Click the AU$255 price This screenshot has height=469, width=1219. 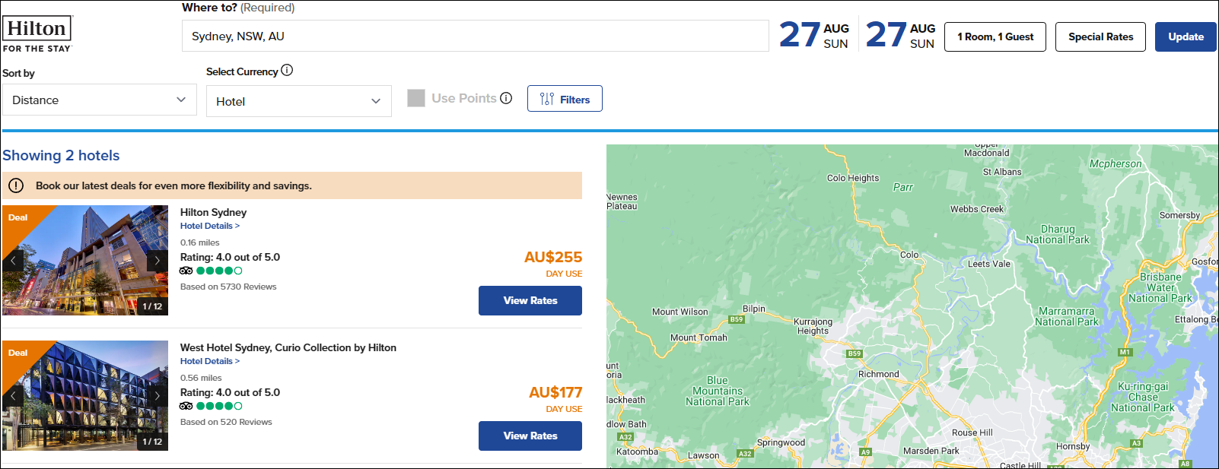[553, 257]
